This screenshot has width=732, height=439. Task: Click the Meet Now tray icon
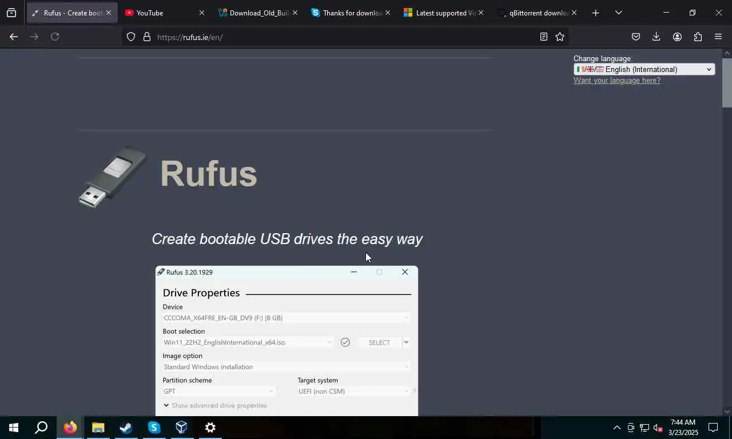631,428
